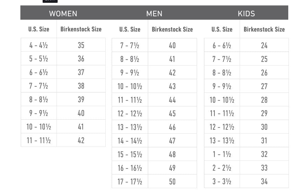Image resolution: width=308 pixels, height=191 pixels.
Task: Click U.S. Size column header under Kids
Action: tap(222, 29)
